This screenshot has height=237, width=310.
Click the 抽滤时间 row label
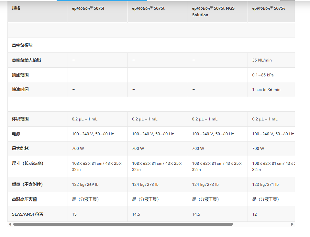coord(20,89)
